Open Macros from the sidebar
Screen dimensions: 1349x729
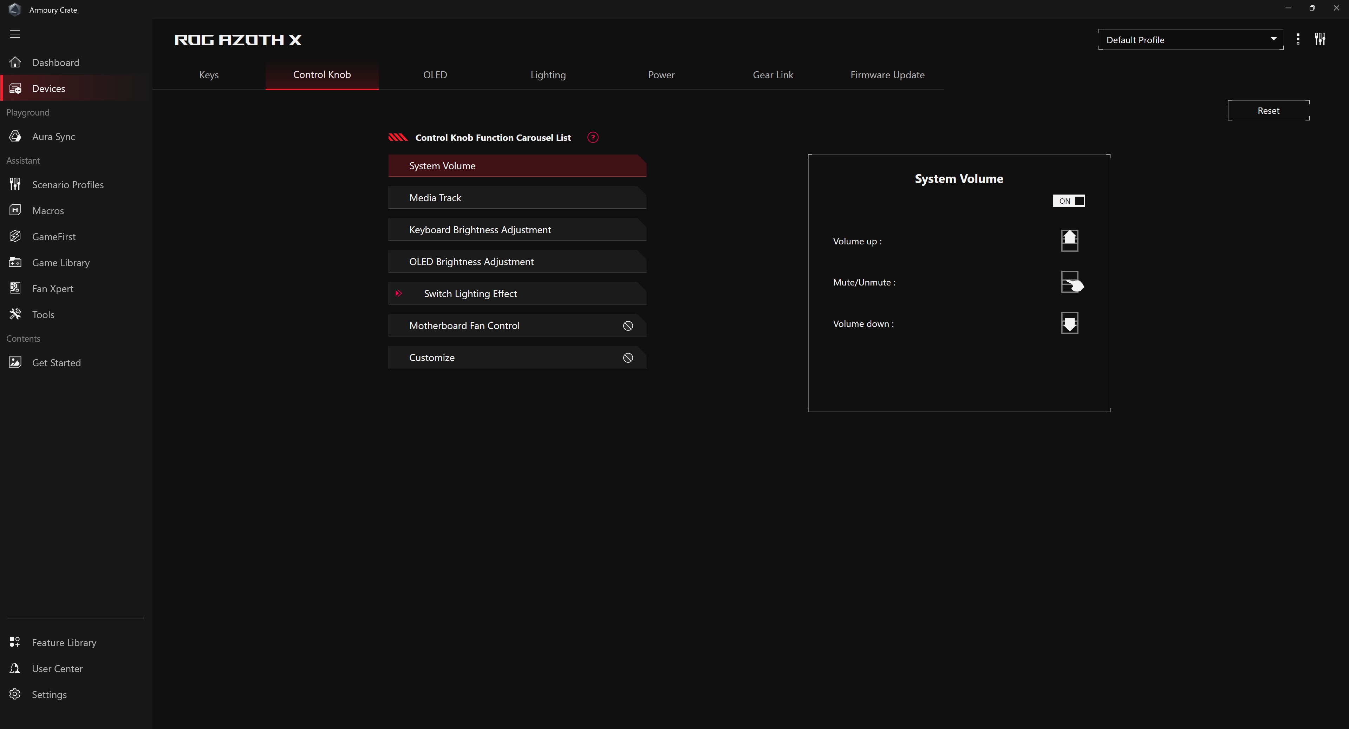click(x=76, y=210)
